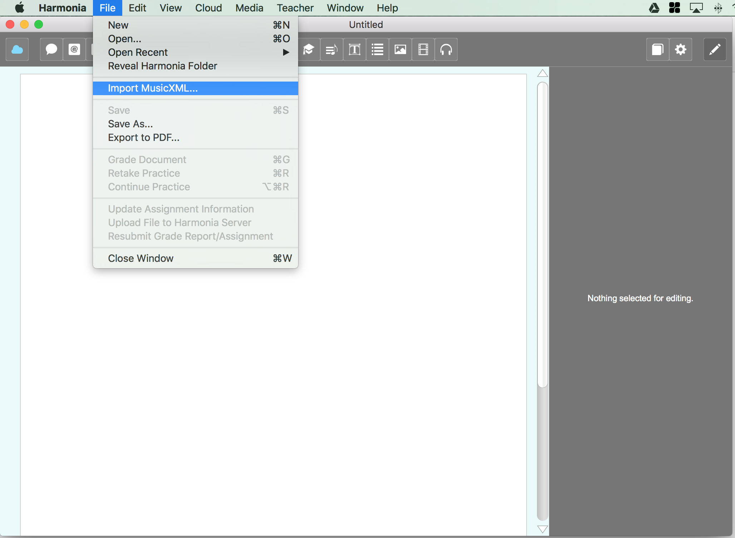Open the gear settings panel
This screenshot has height=538, width=735.
[x=680, y=49]
